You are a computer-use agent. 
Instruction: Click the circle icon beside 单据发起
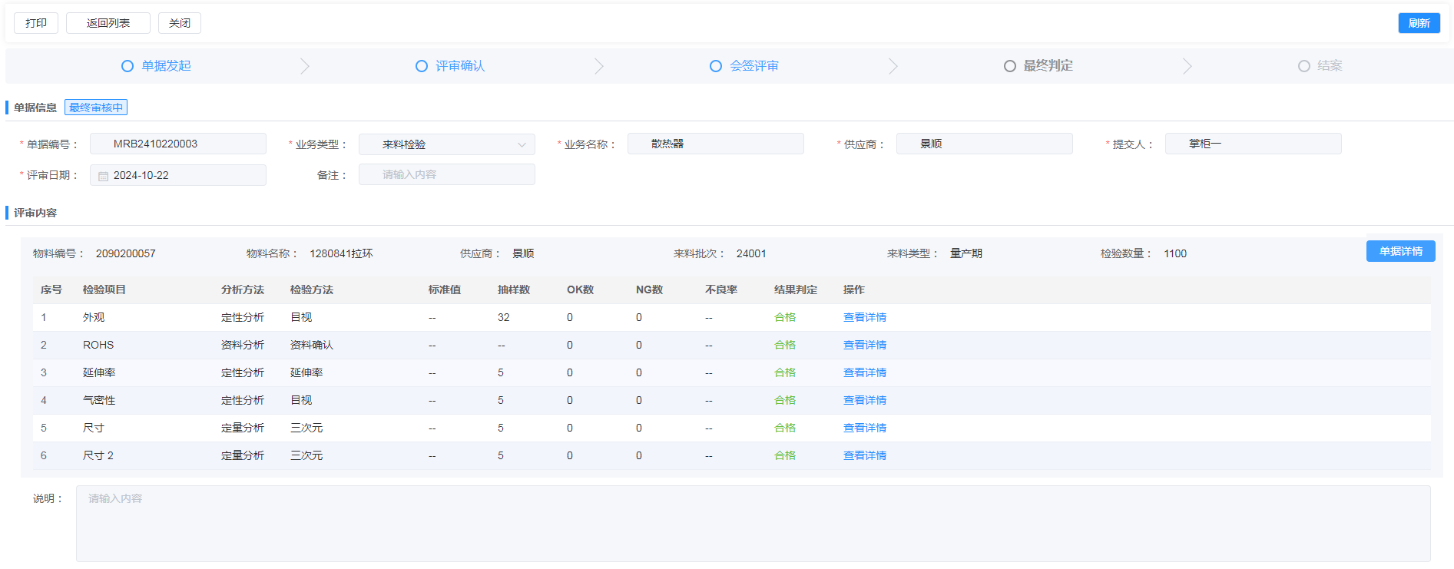pos(128,66)
